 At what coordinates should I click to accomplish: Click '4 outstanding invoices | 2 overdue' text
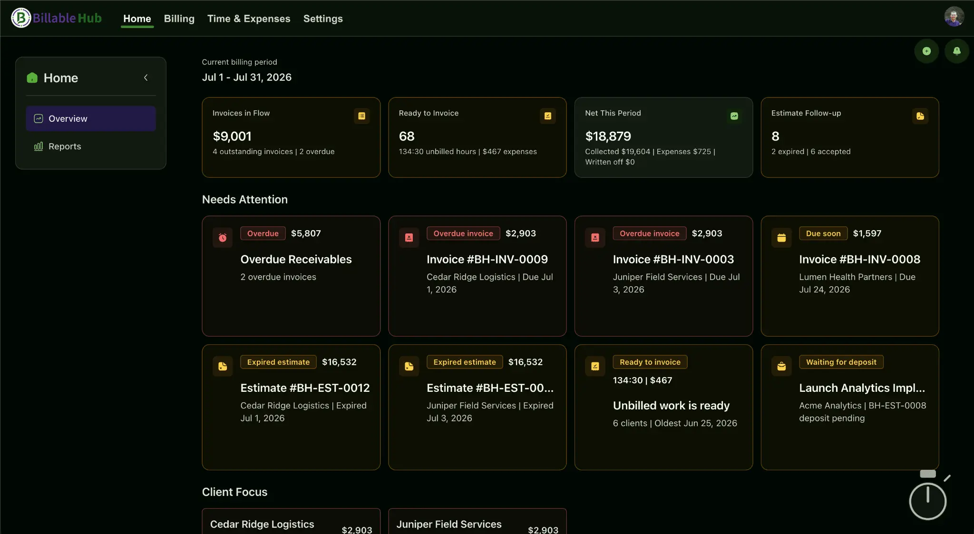(x=273, y=152)
